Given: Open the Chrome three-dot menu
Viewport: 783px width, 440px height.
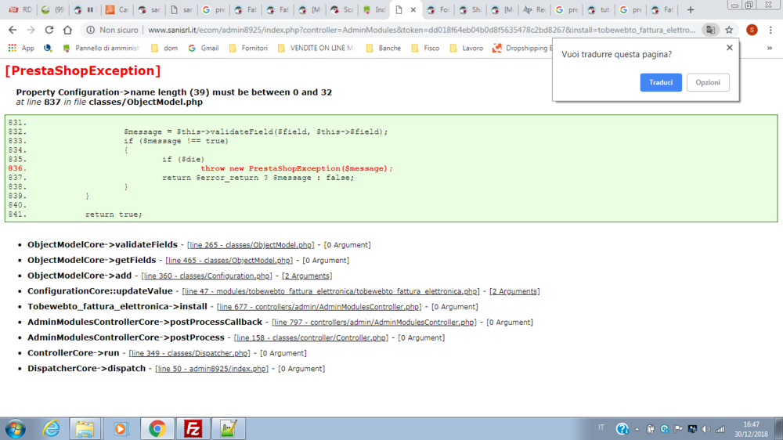Looking at the screenshot, I should pos(770,30).
